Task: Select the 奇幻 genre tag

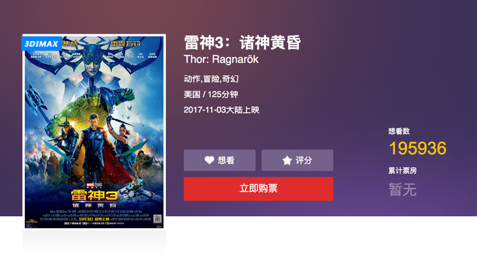Action: point(230,79)
